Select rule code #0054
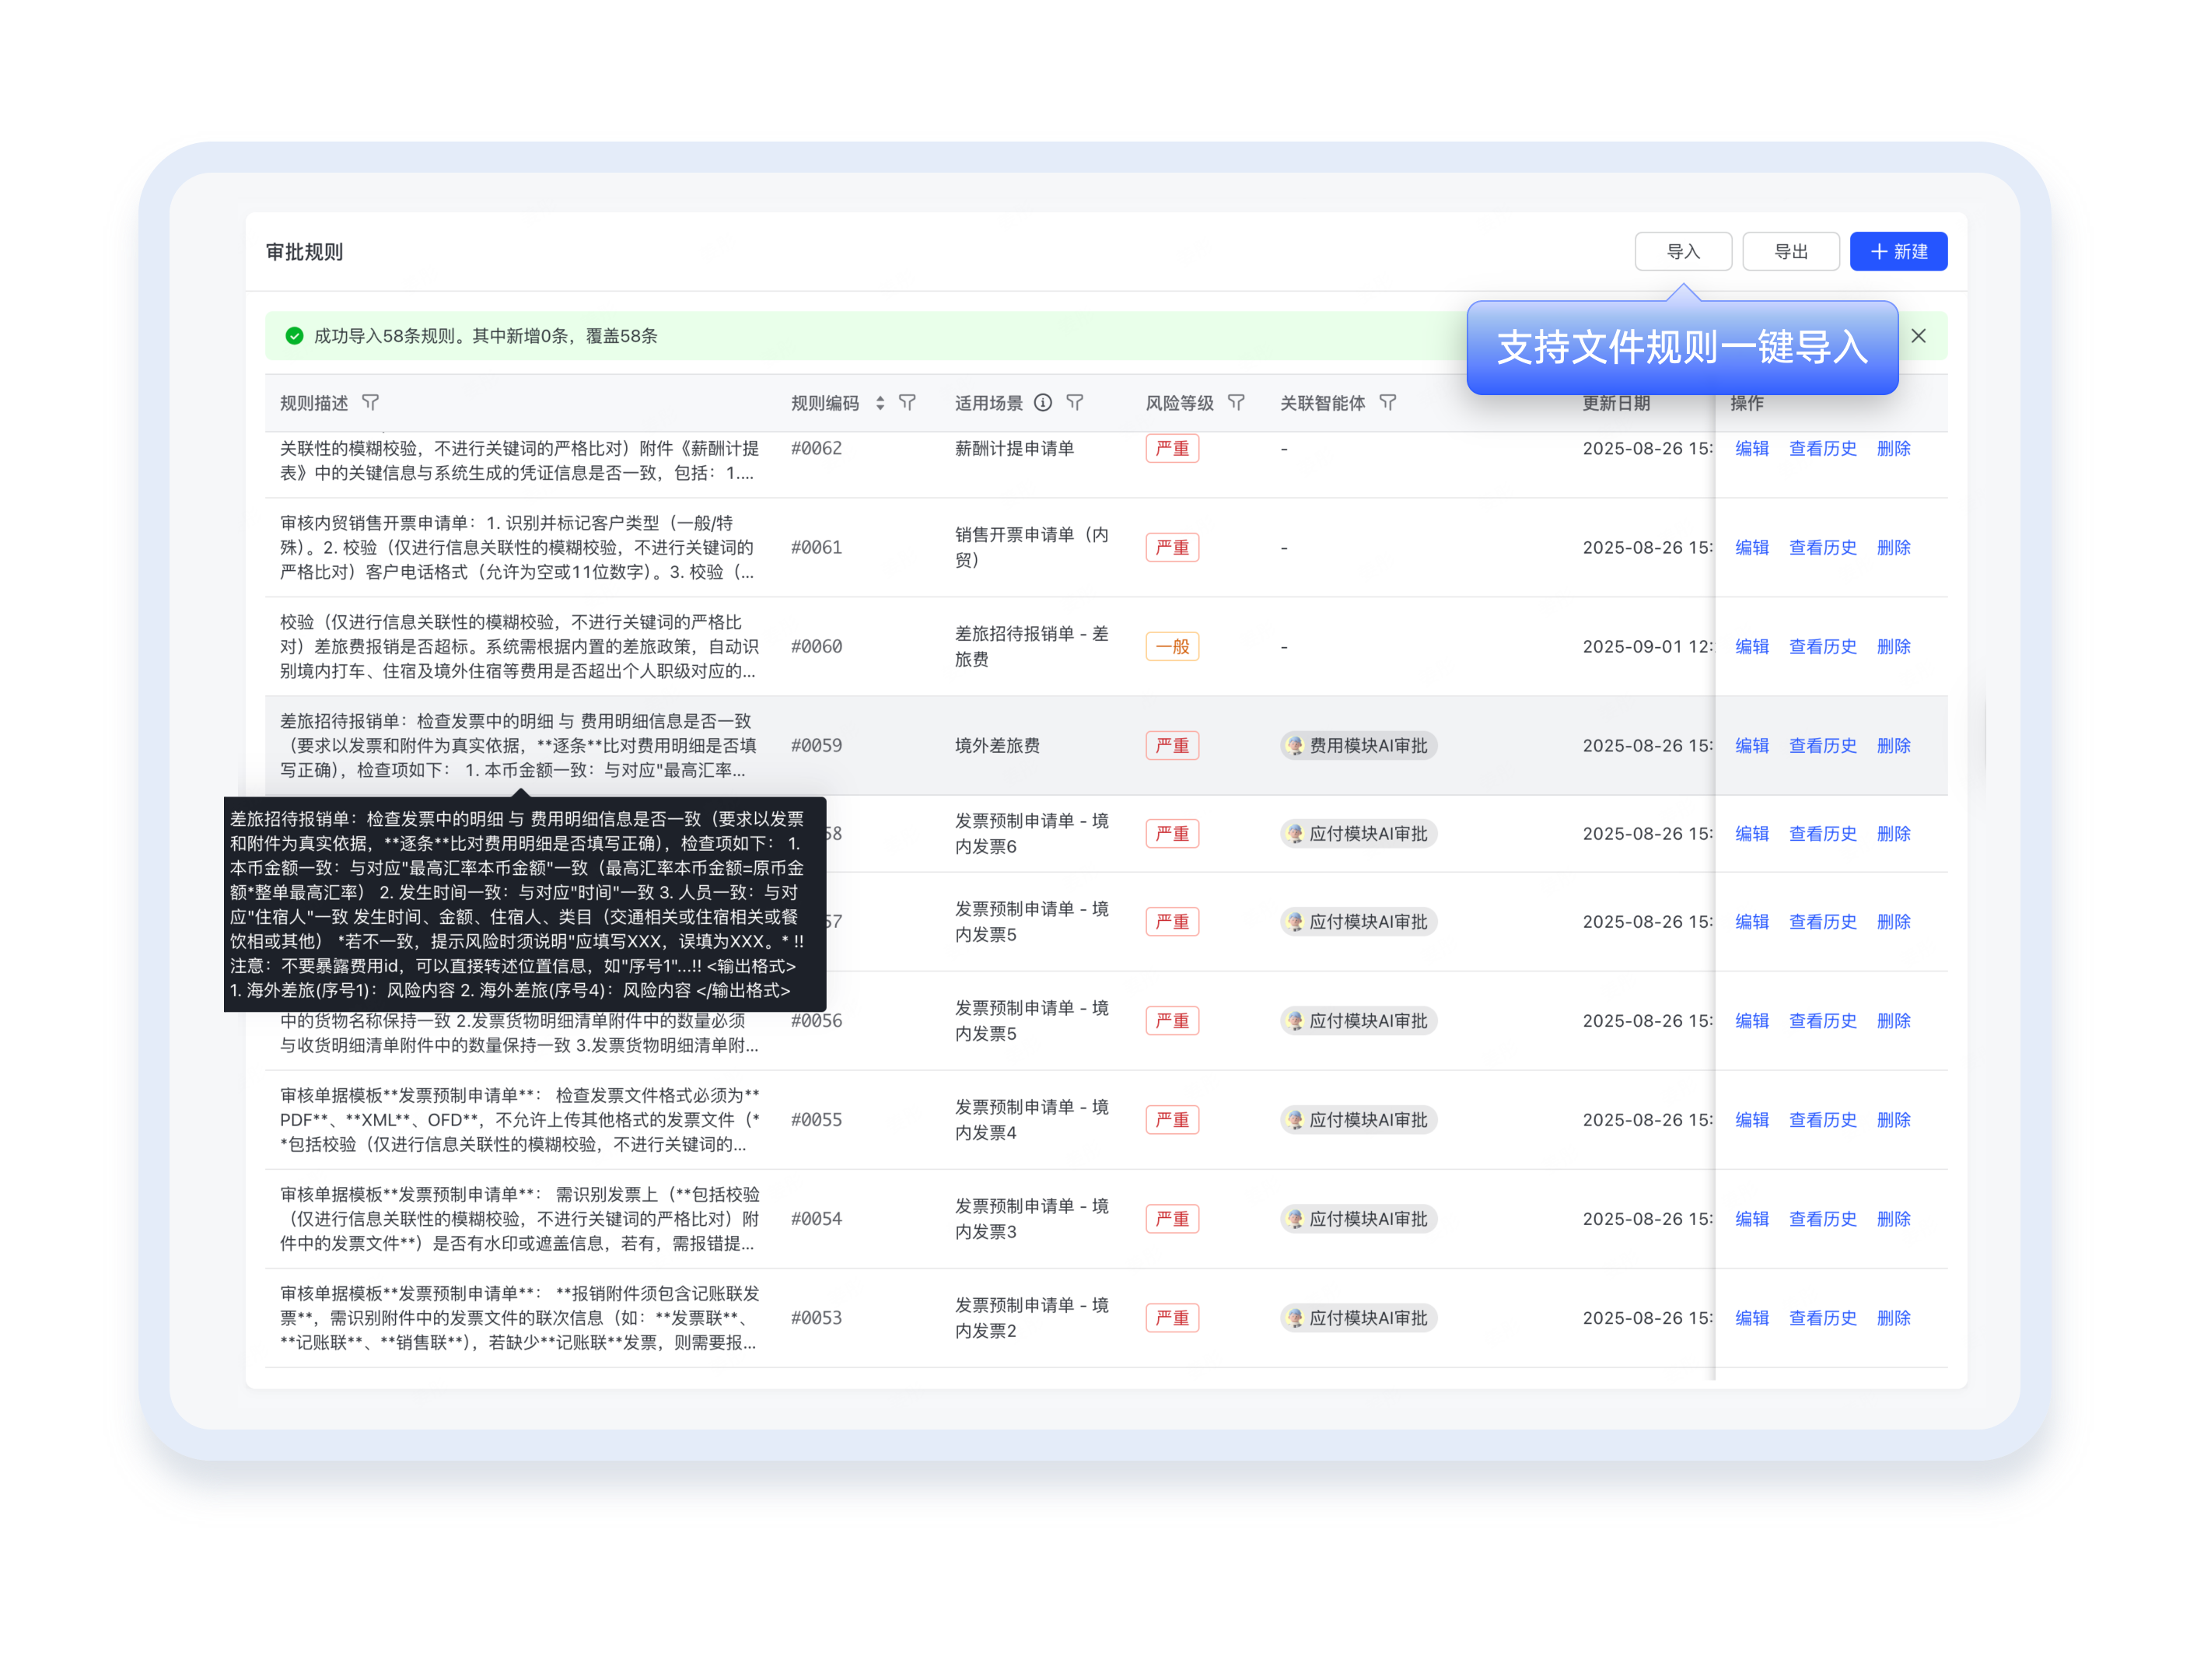This screenshot has height=1680, width=2190. coord(816,1218)
